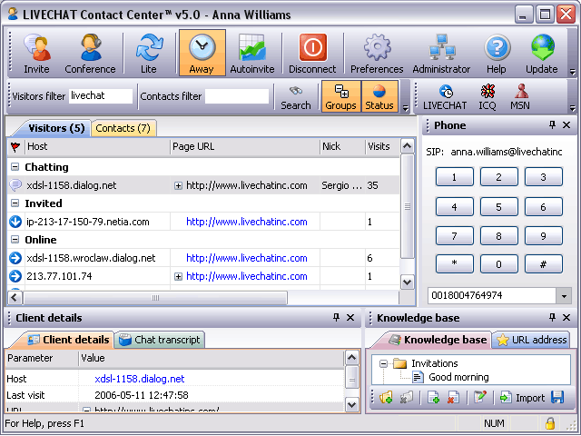Expand page URL for xdsl-1158.dialog.net row

click(178, 185)
